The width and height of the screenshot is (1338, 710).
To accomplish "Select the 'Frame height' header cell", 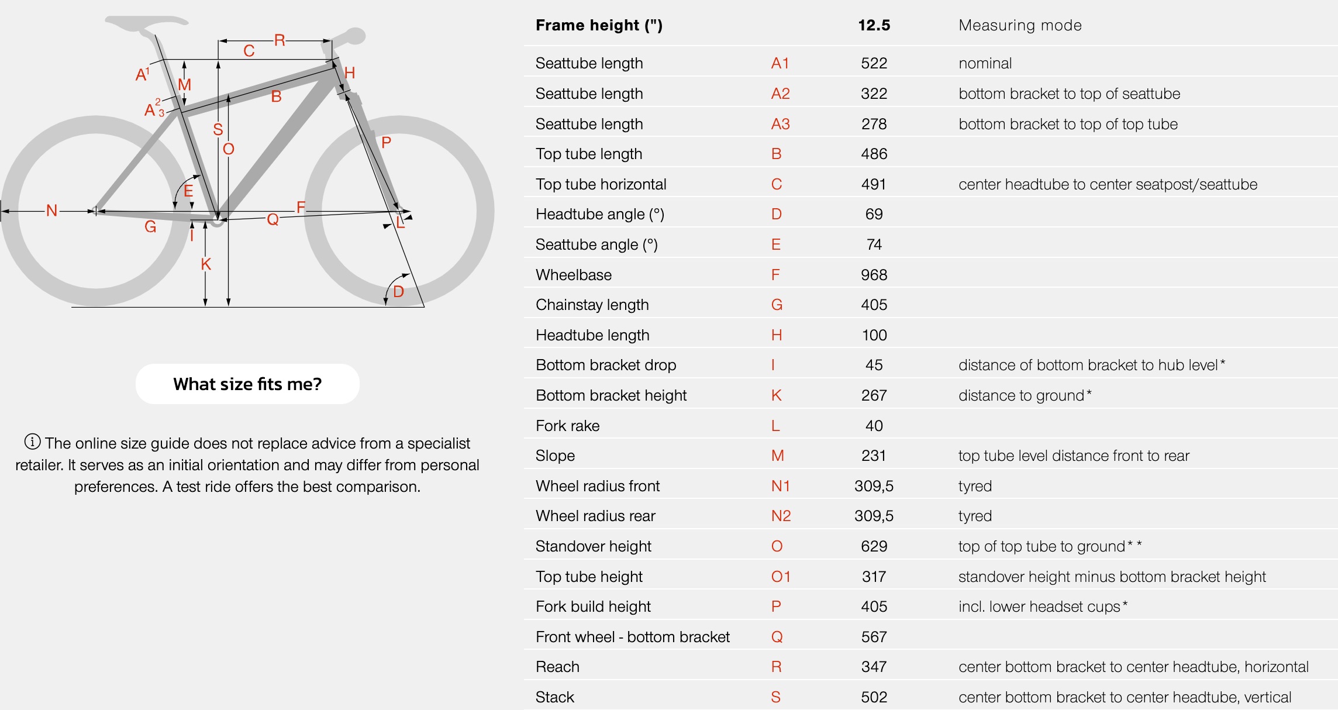I will [599, 25].
